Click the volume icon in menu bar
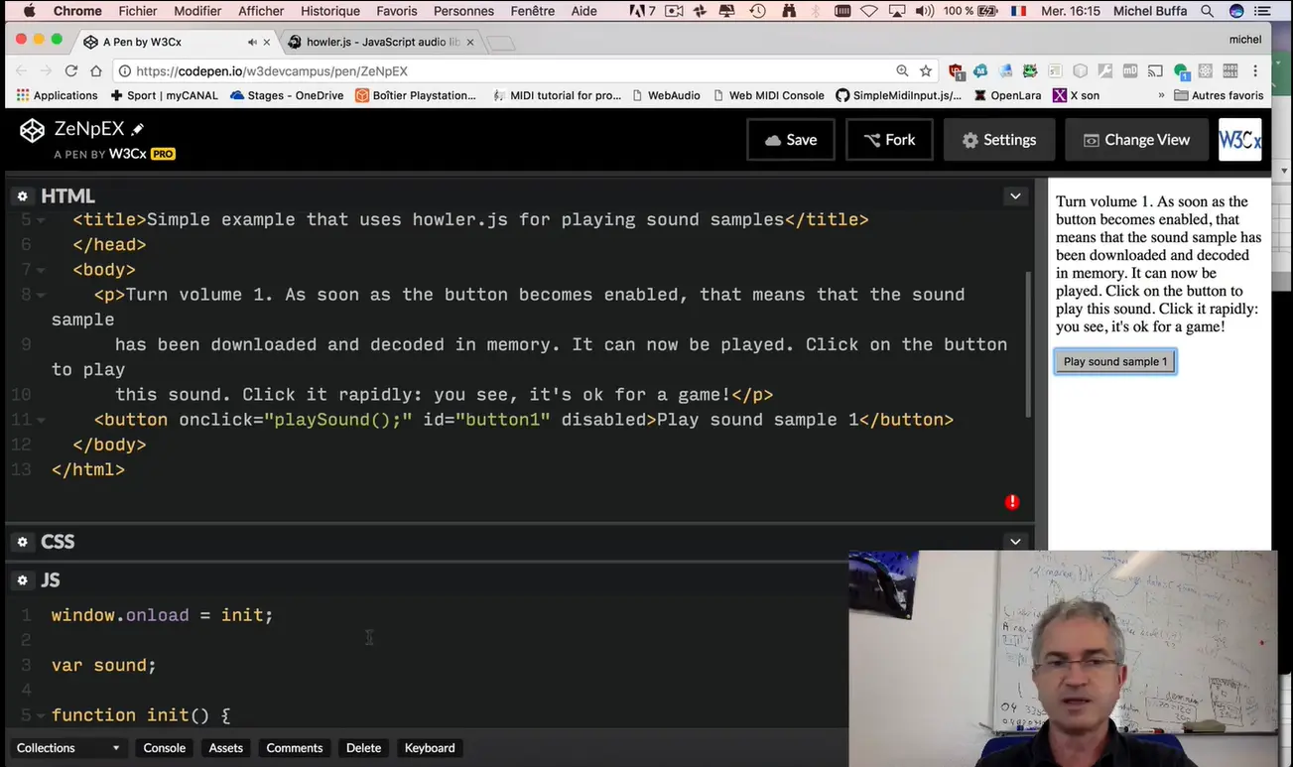Image resolution: width=1293 pixels, height=767 pixels. click(923, 11)
